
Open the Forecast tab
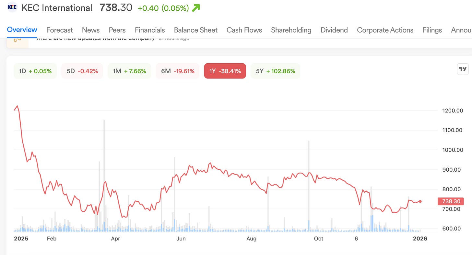pyautogui.click(x=59, y=30)
